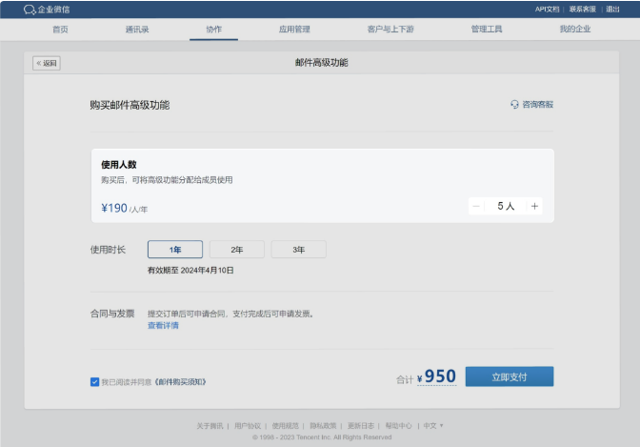Expand the 中文 language dropdown in footer
The width and height of the screenshot is (640, 447).
click(x=433, y=425)
